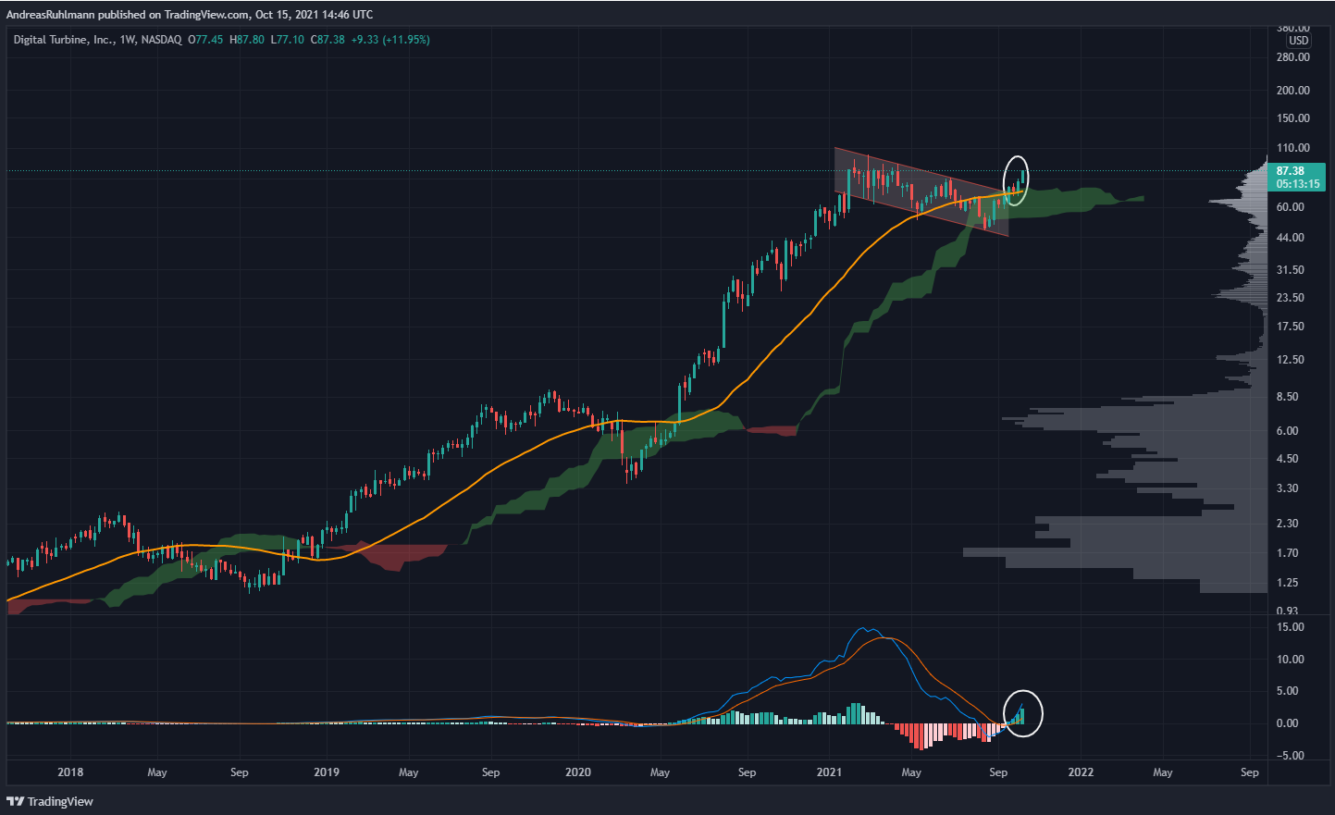Click the −5.00 MACD axis label
Image resolution: width=1335 pixels, height=815 pixels.
click(x=1289, y=756)
